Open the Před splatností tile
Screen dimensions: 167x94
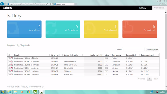pyautogui.click(x=101, y=29)
